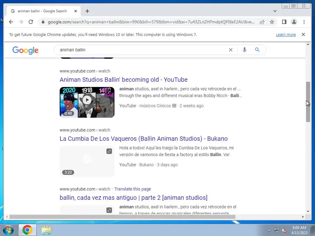The image size is (315, 236).
Task: Dismiss the Chrome update notification bar
Action: point(303,34)
